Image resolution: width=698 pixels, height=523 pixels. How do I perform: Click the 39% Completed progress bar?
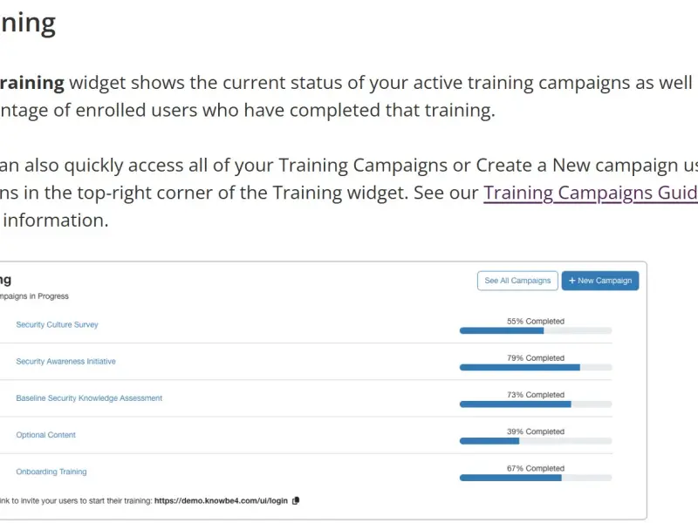tap(535, 441)
